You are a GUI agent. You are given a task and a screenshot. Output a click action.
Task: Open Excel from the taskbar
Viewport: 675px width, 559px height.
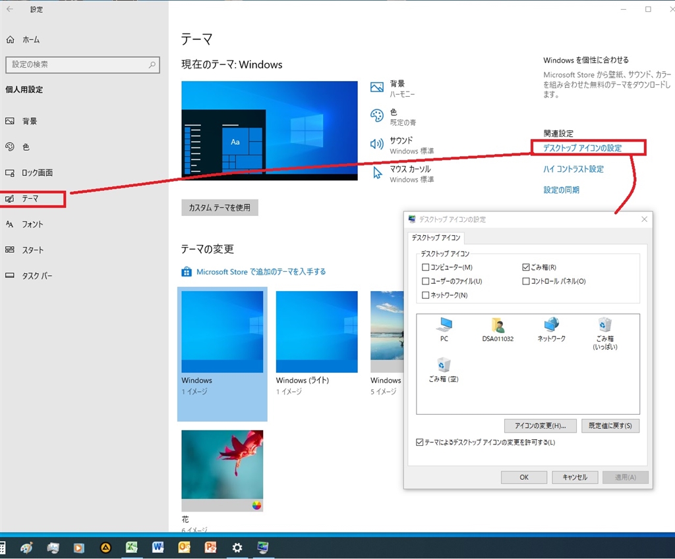[131, 547]
